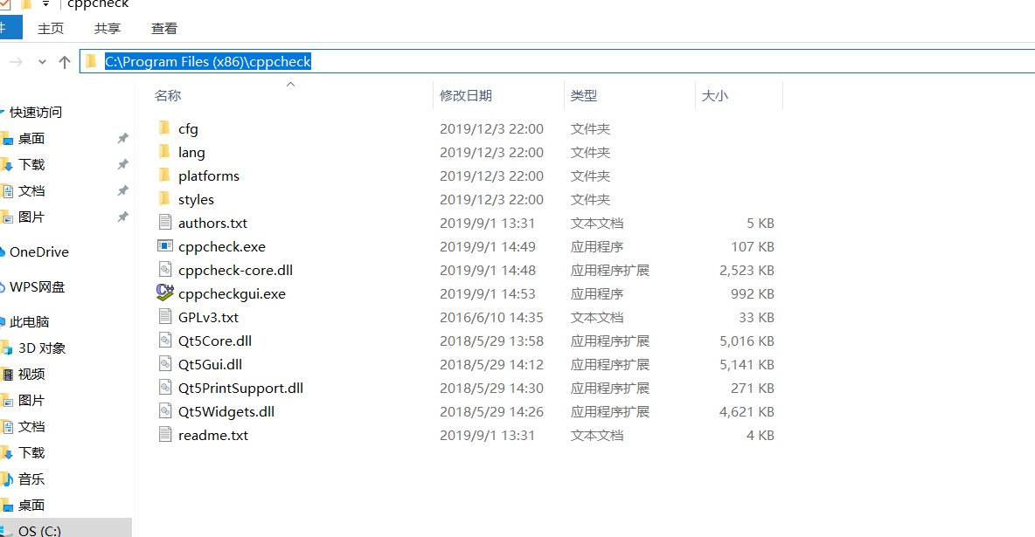The image size is (1035, 537).
Task: Open quick access toolbar customize dropdown
Action: coord(45,4)
